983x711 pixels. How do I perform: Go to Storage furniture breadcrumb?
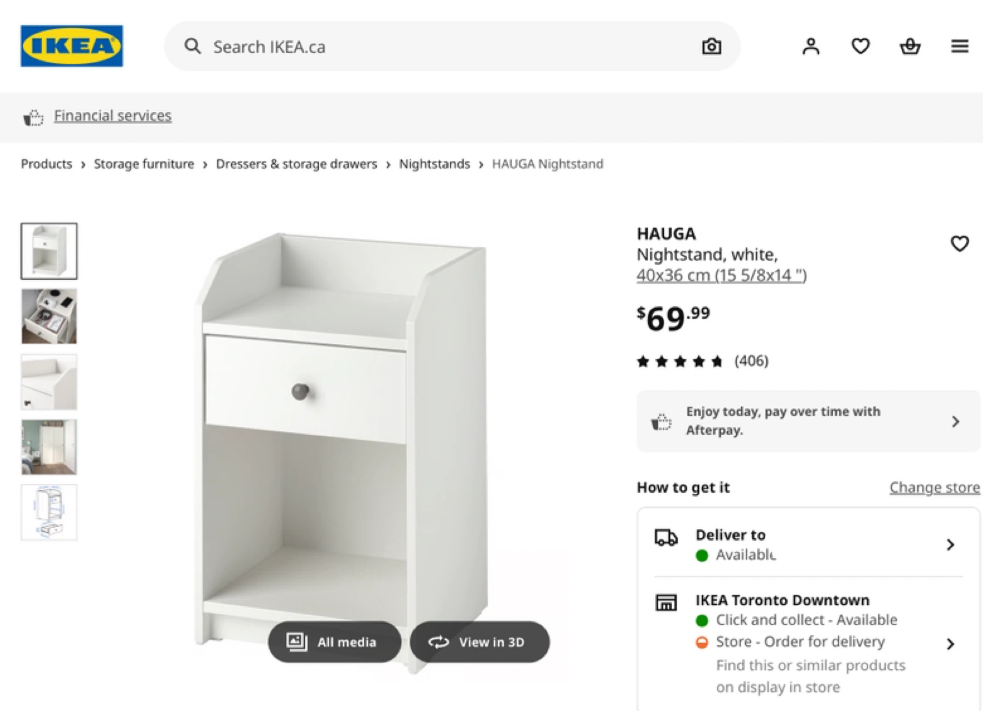pos(144,164)
